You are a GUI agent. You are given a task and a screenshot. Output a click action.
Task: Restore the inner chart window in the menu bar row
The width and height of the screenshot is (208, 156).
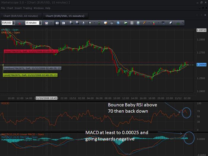point(203,8)
